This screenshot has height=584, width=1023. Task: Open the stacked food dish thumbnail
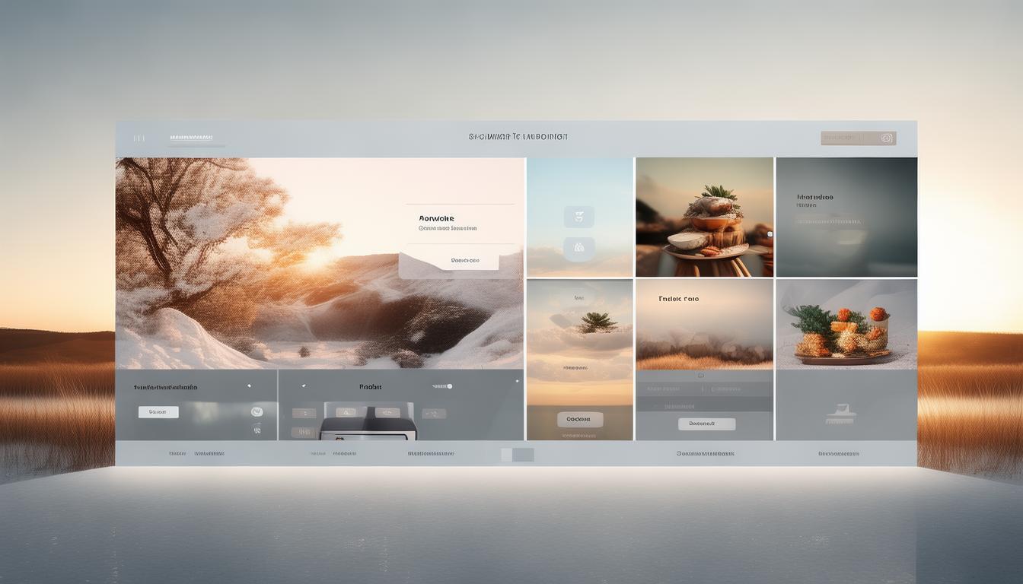coord(704,217)
